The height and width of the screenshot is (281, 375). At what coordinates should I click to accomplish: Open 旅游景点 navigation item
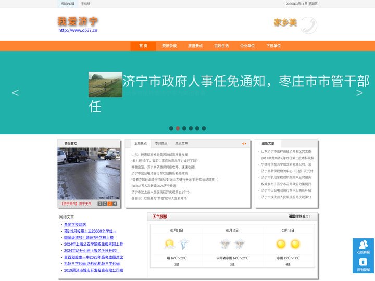pyautogui.click(x=195, y=46)
